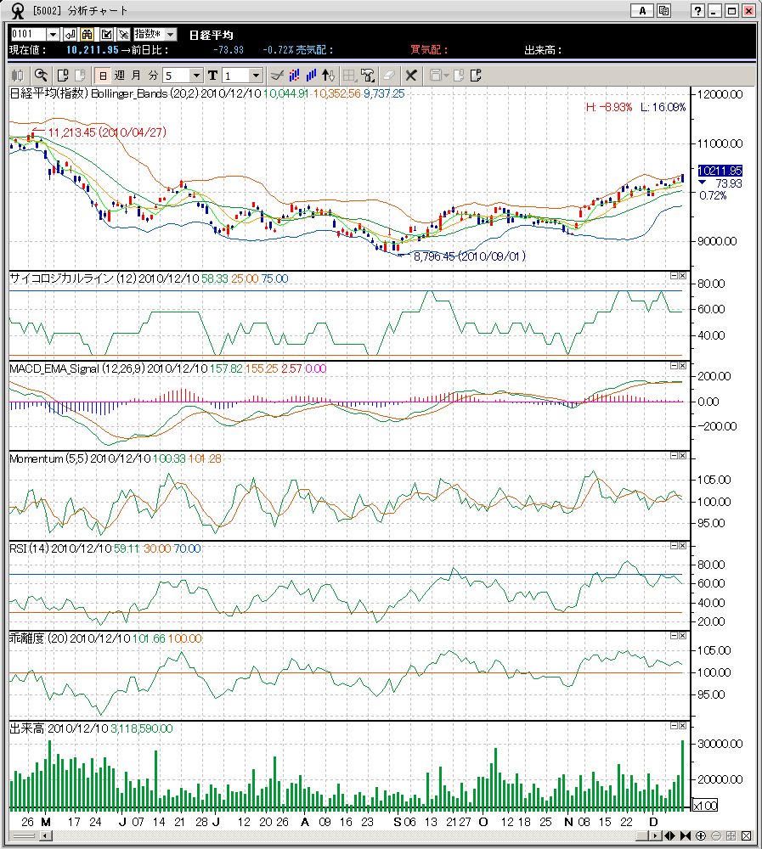Click the horizontal scrollbar right arrow
The height and width of the screenshot is (849, 762).
coord(657,835)
